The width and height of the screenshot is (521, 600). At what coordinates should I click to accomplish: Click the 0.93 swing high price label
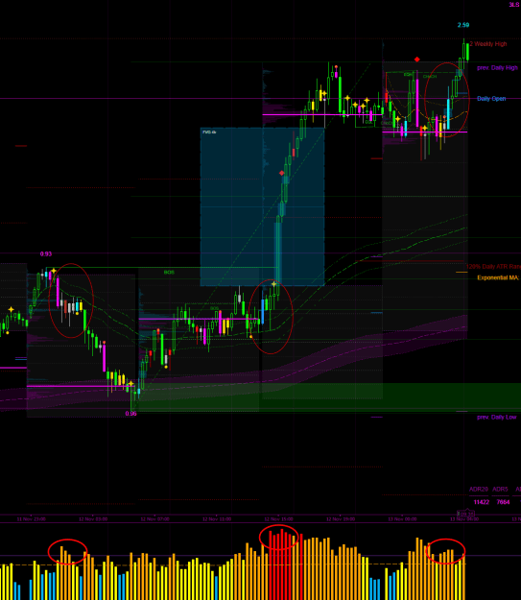pos(46,254)
